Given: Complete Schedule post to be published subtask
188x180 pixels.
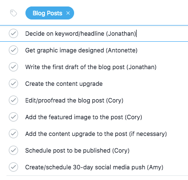Looking at the screenshot, I should pyautogui.click(x=13, y=150).
